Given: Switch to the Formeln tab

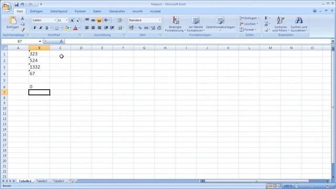Looking at the screenshot, I should [x=80, y=12].
